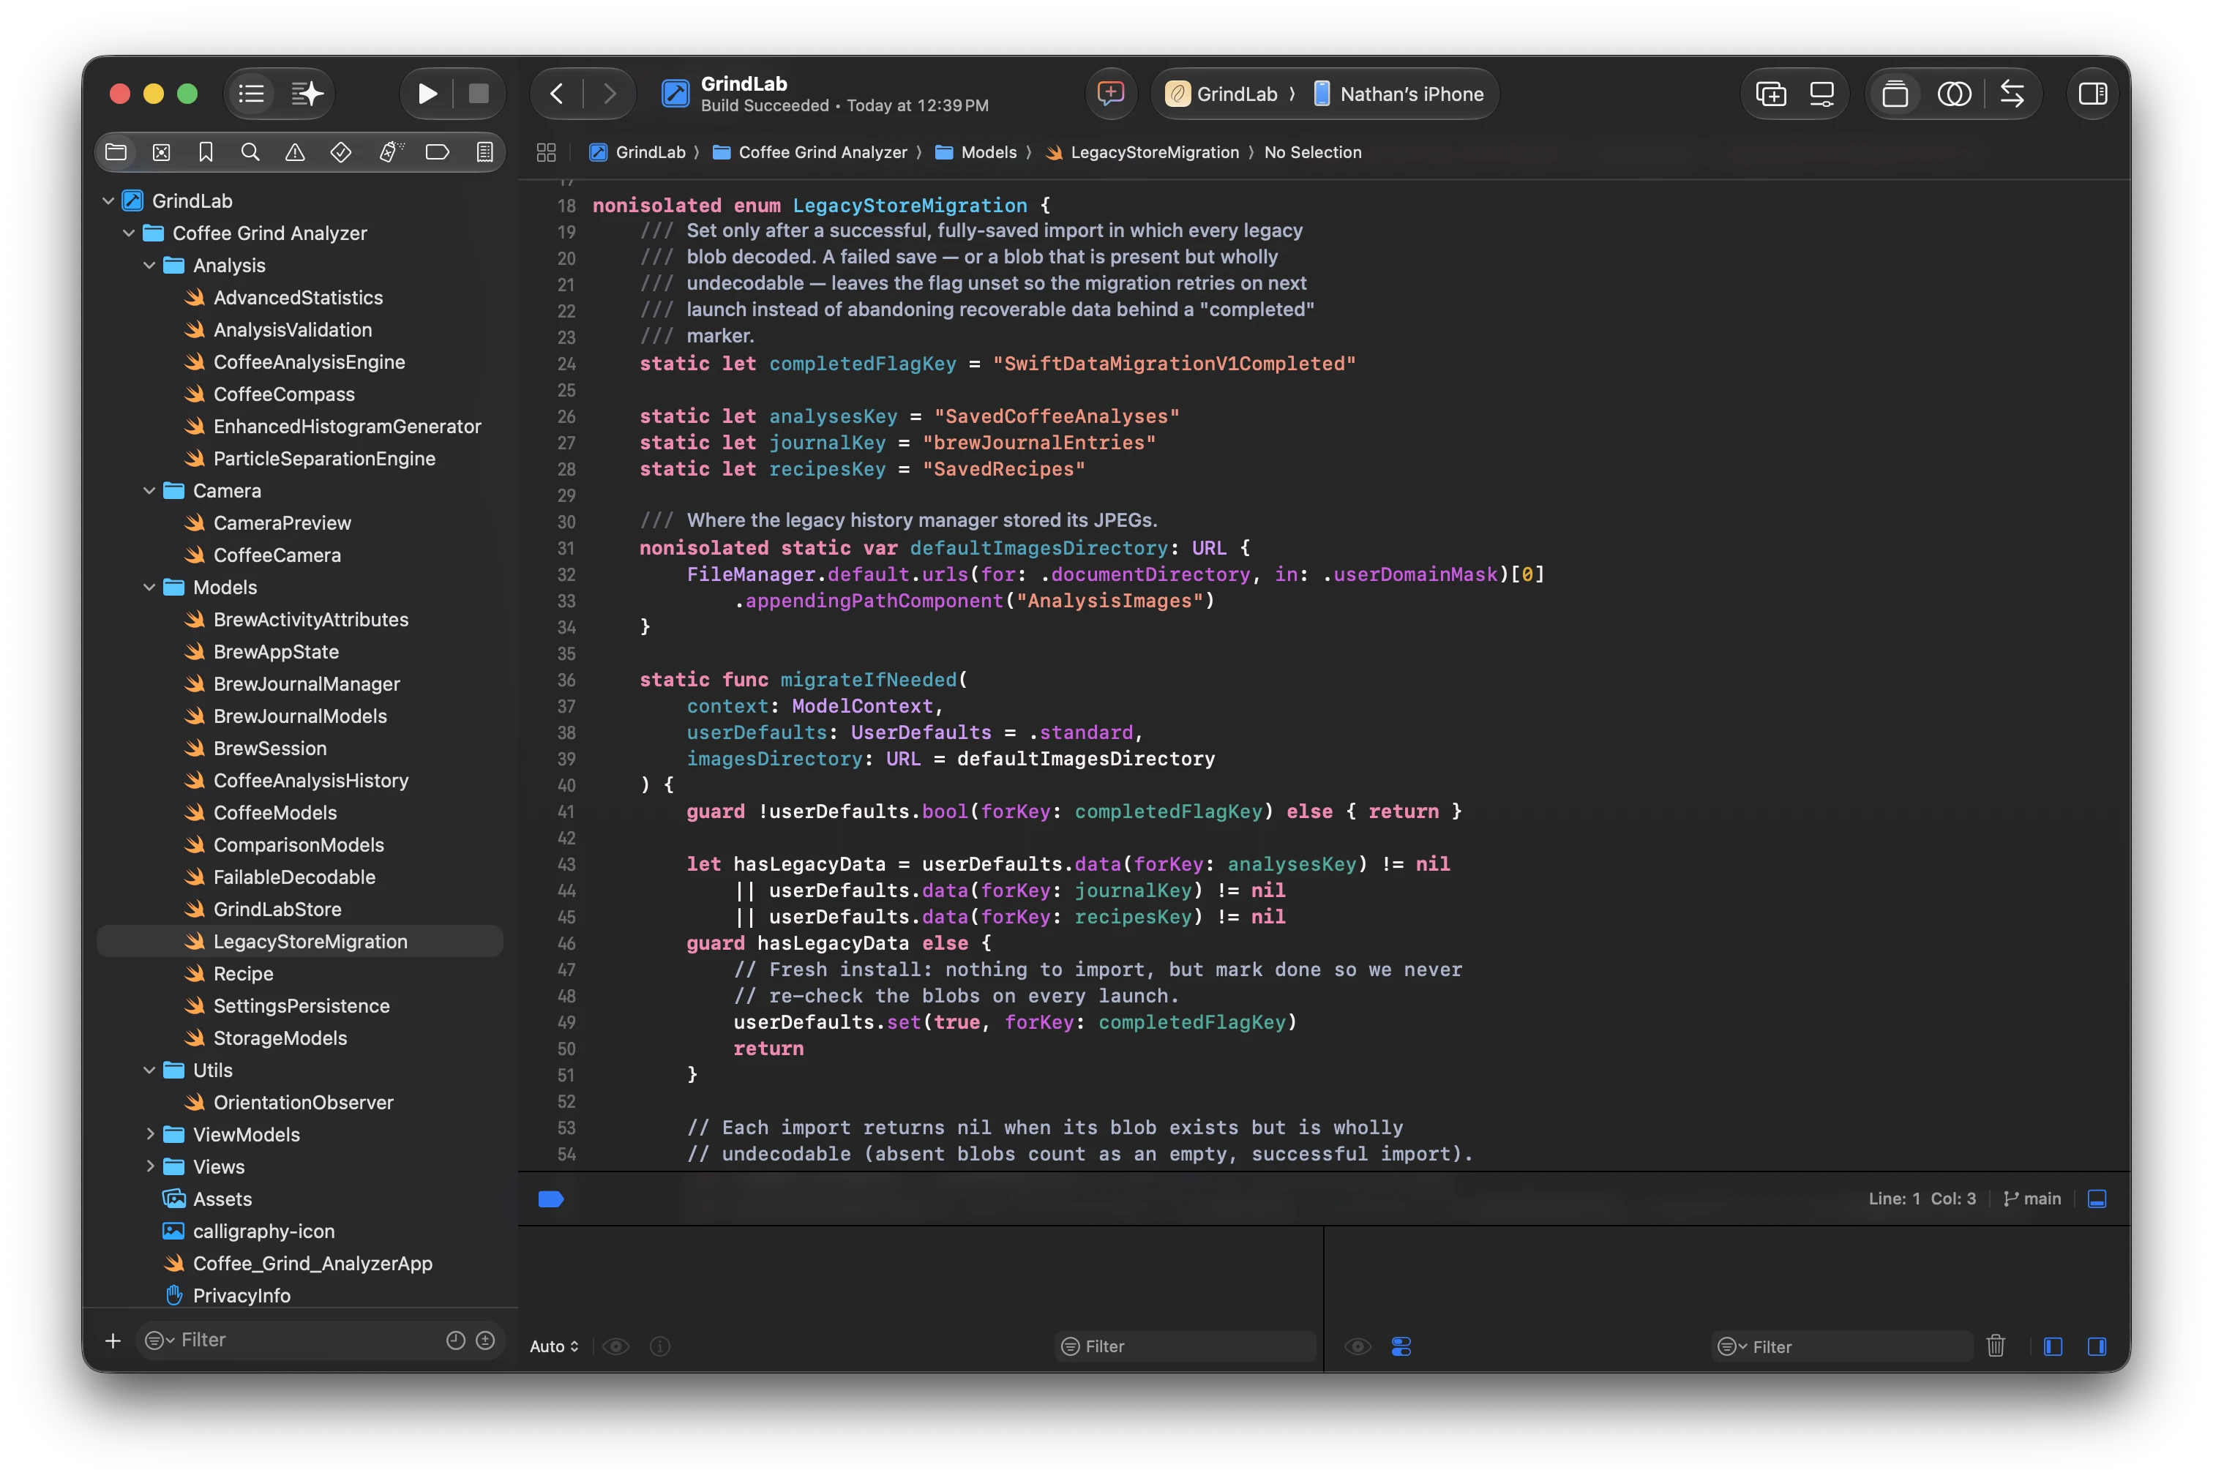The image size is (2213, 1481).
Task: Expand the Views folder
Action: point(149,1166)
